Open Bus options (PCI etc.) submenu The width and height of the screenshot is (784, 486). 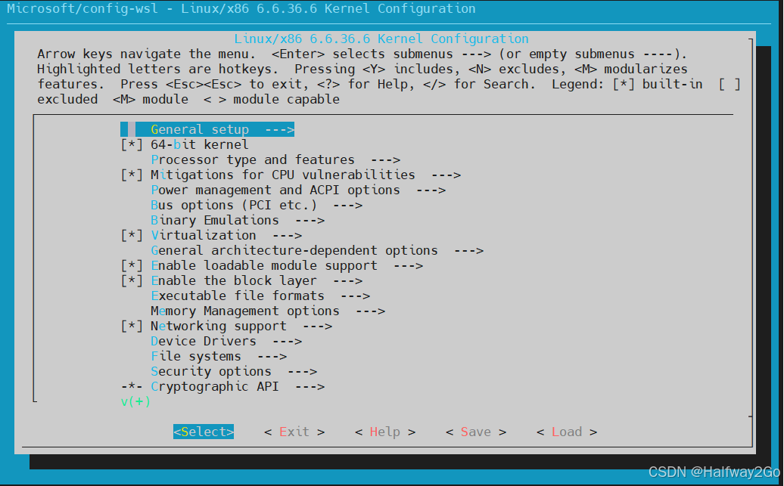(x=257, y=206)
